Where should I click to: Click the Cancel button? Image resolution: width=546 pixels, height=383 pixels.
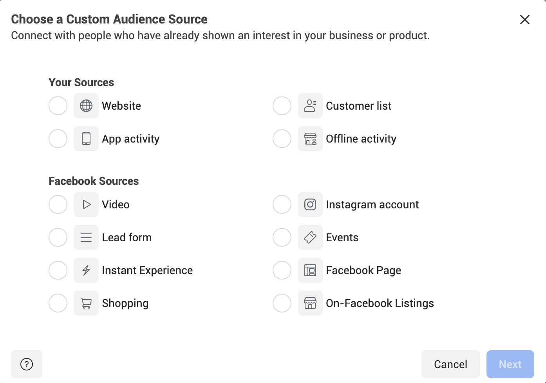[451, 364]
